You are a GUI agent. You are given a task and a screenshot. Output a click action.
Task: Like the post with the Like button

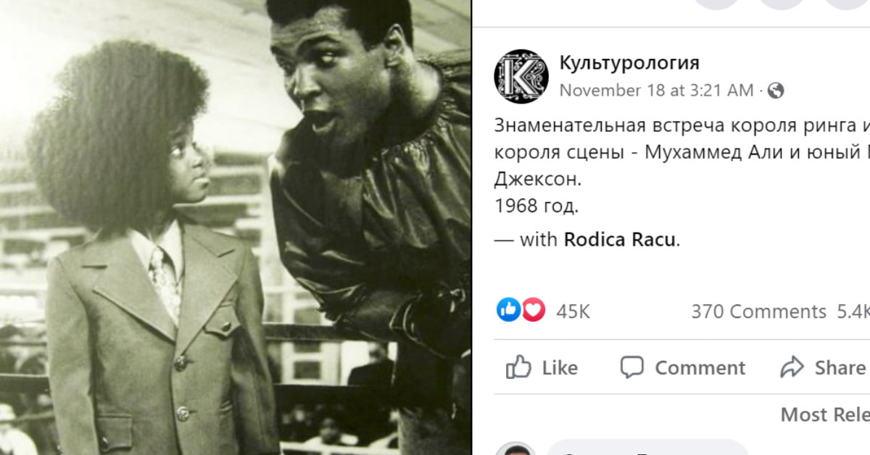pyautogui.click(x=542, y=367)
